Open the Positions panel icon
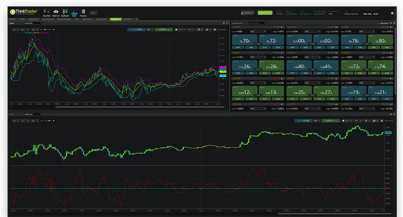This screenshot has height=217, width=403. pyautogui.click(x=83, y=13)
